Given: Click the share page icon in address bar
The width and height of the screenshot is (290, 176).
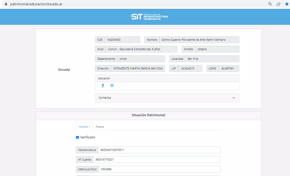Looking at the screenshot, I should click(x=279, y=4).
